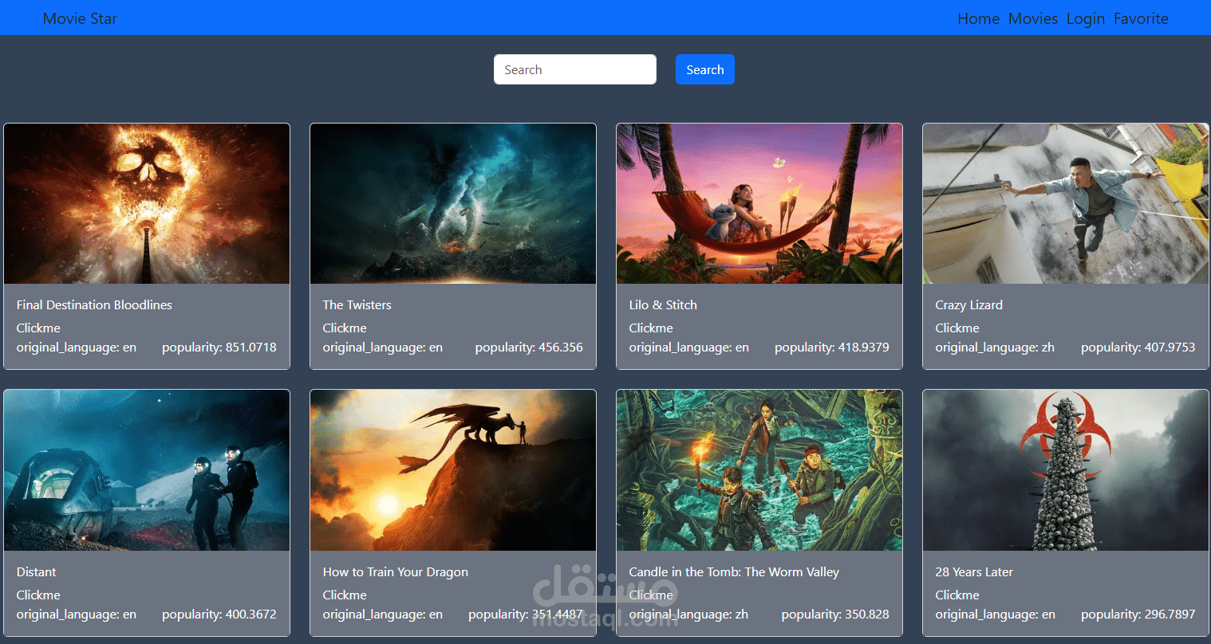Click the blue Search button
The image size is (1211, 644).
coord(705,69)
